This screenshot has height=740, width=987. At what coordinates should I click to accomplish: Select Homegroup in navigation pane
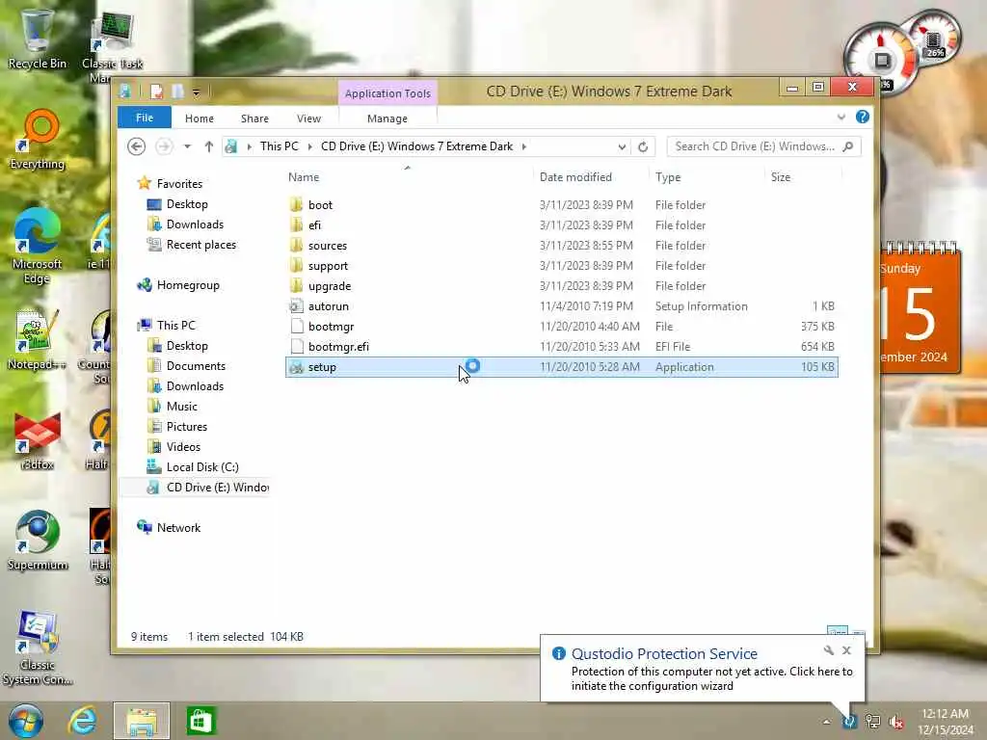[178, 285]
